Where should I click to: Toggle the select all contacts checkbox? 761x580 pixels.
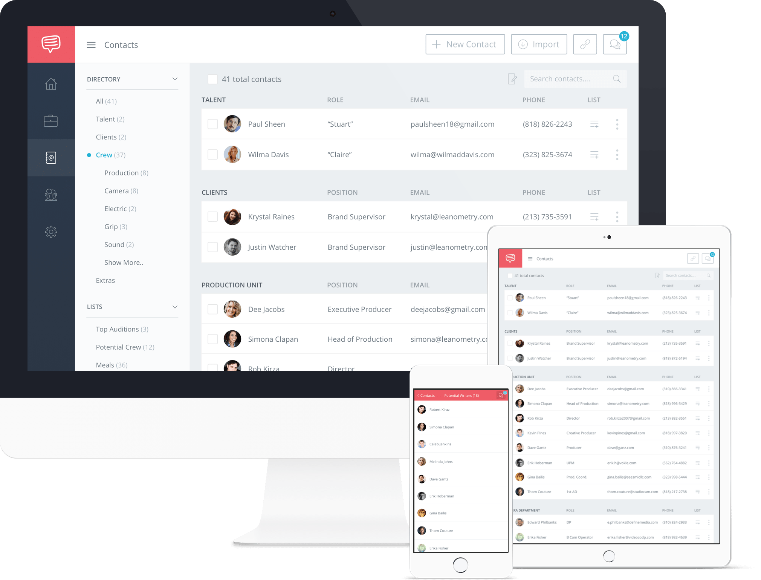click(x=212, y=78)
